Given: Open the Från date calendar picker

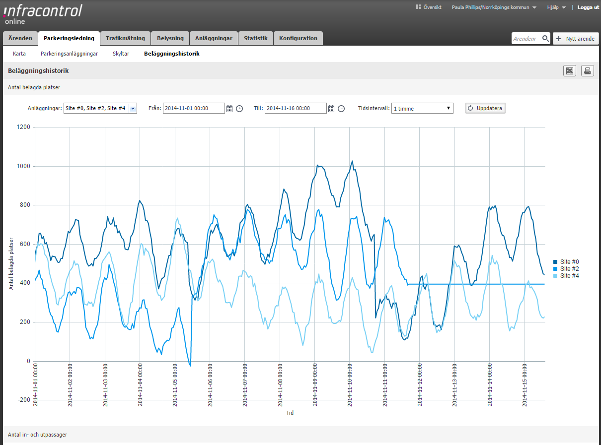Looking at the screenshot, I should coord(229,108).
